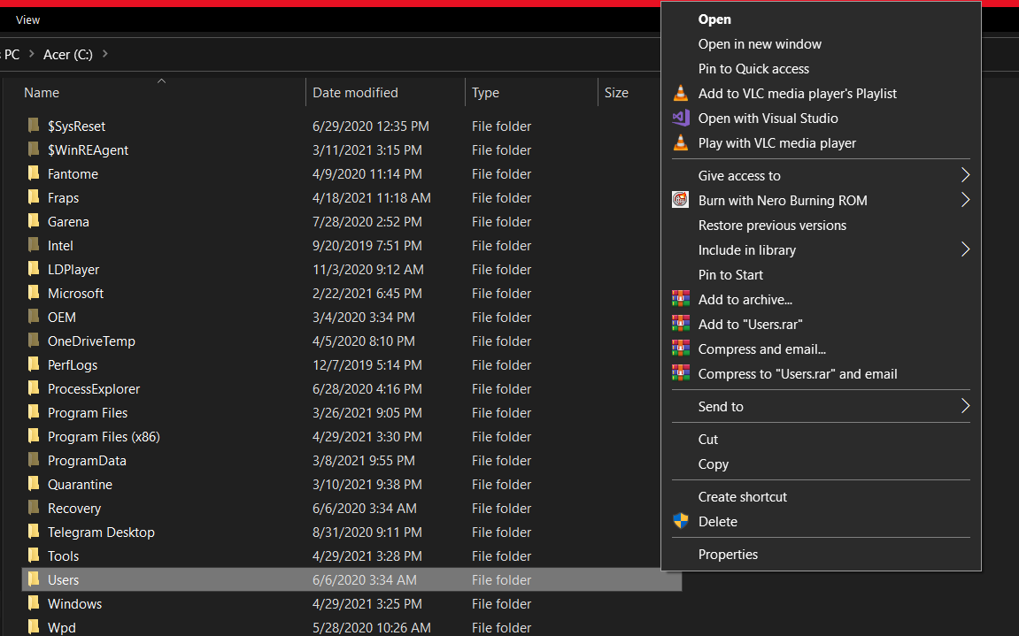Click the shield icon next to Delete
This screenshot has width=1019, height=636.
[680, 522]
